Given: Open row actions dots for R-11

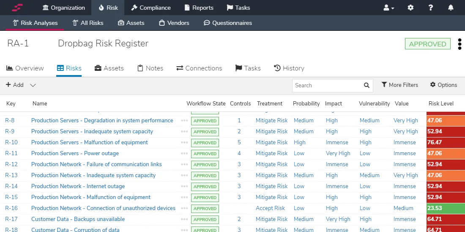Looking at the screenshot, I should pos(184,153).
